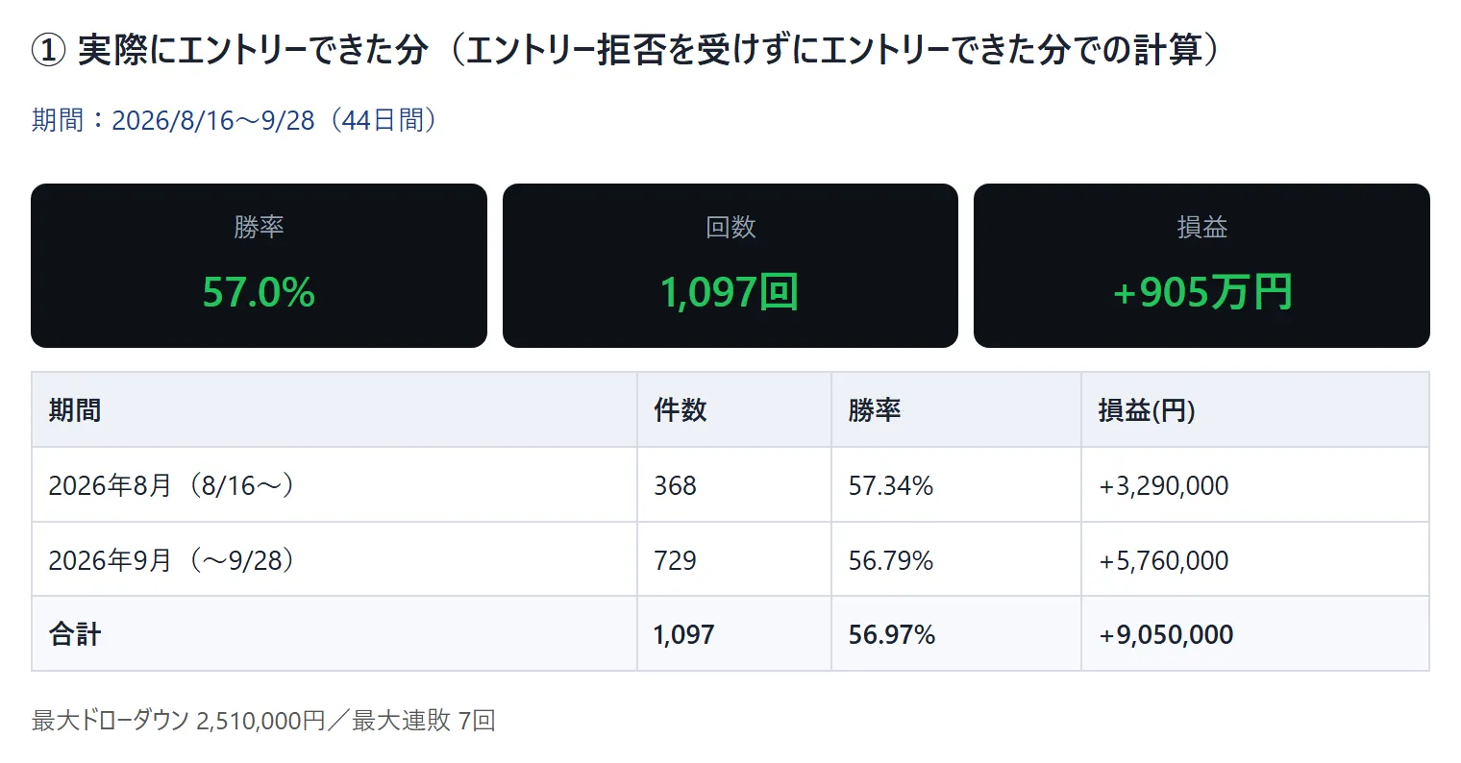The image size is (1461, 763).
Task: Select the 損益(円) column header
Action: pos(1255,410)
